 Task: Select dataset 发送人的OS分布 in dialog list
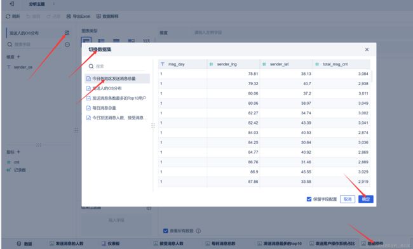point(117,88)
